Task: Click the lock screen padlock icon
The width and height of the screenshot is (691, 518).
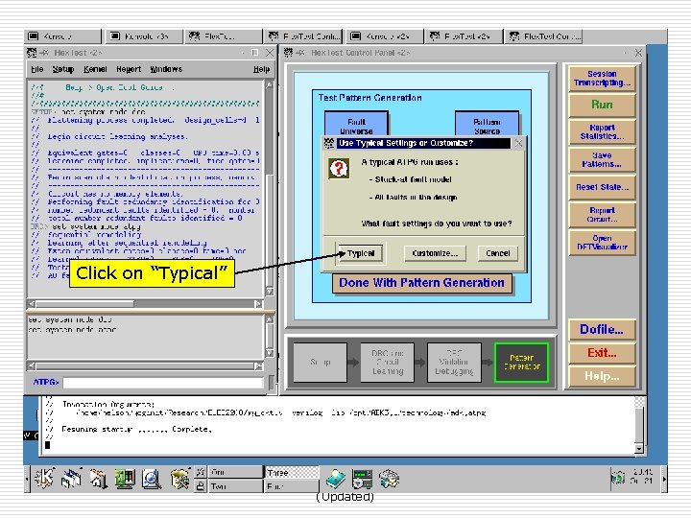Action: click(200, 485)
